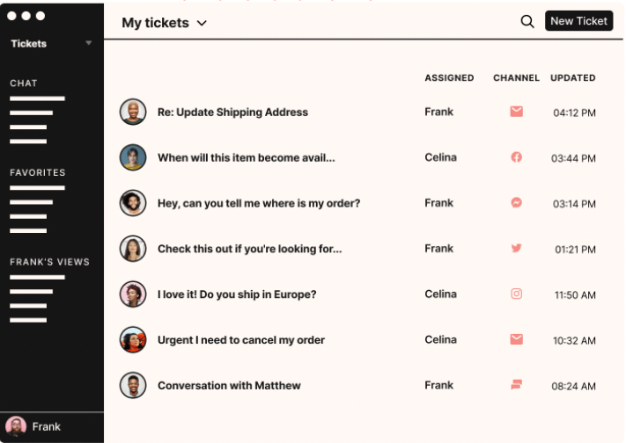Click chat bubbles icon for Matthew conversation
The width and height of the screenshot is (626, 443).
coord(516,385)
